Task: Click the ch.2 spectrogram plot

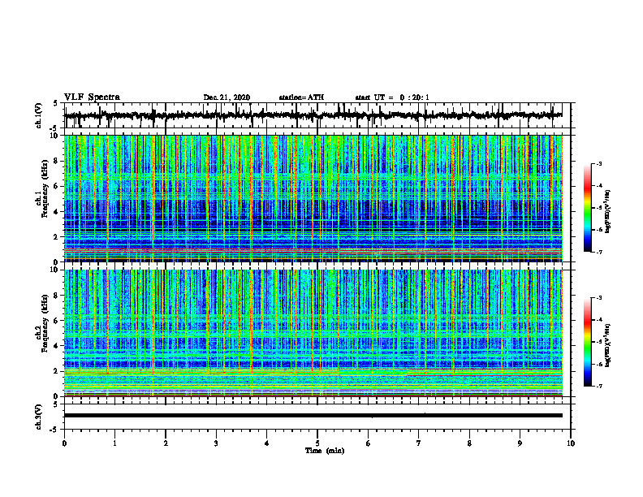Action: point(313,333)
